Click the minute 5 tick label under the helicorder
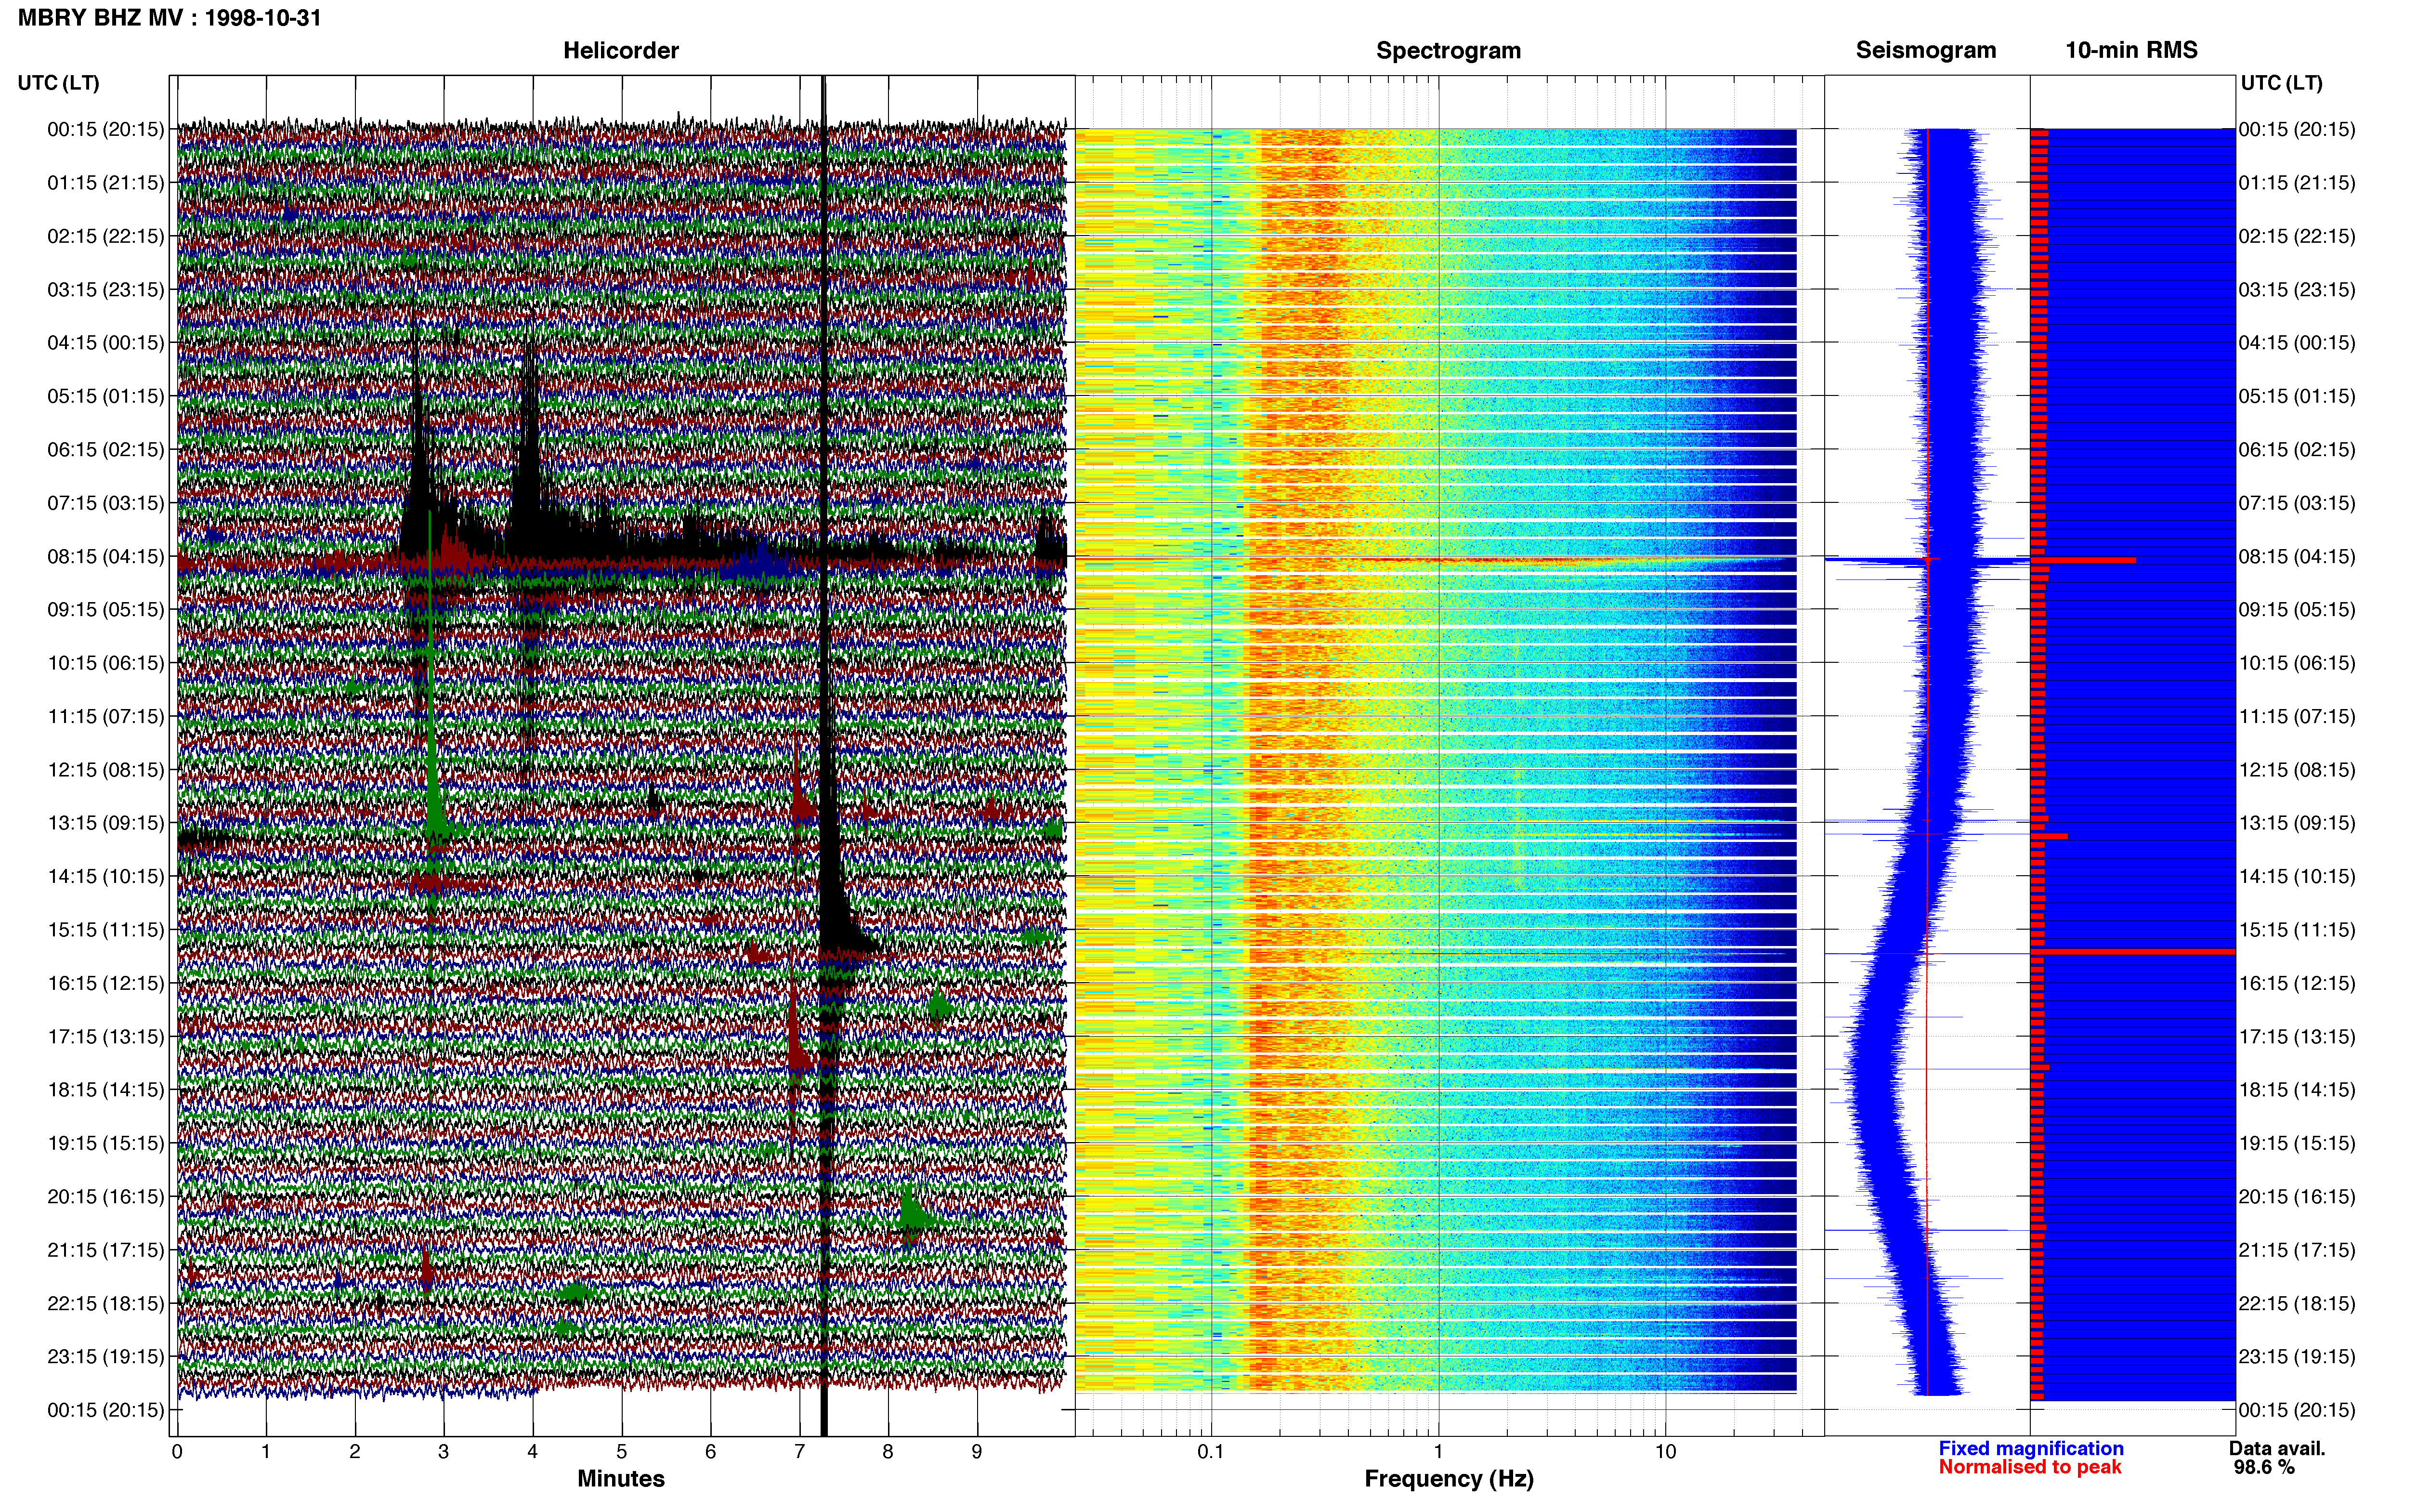The image size is (2417, 1512). (622, 1452)
